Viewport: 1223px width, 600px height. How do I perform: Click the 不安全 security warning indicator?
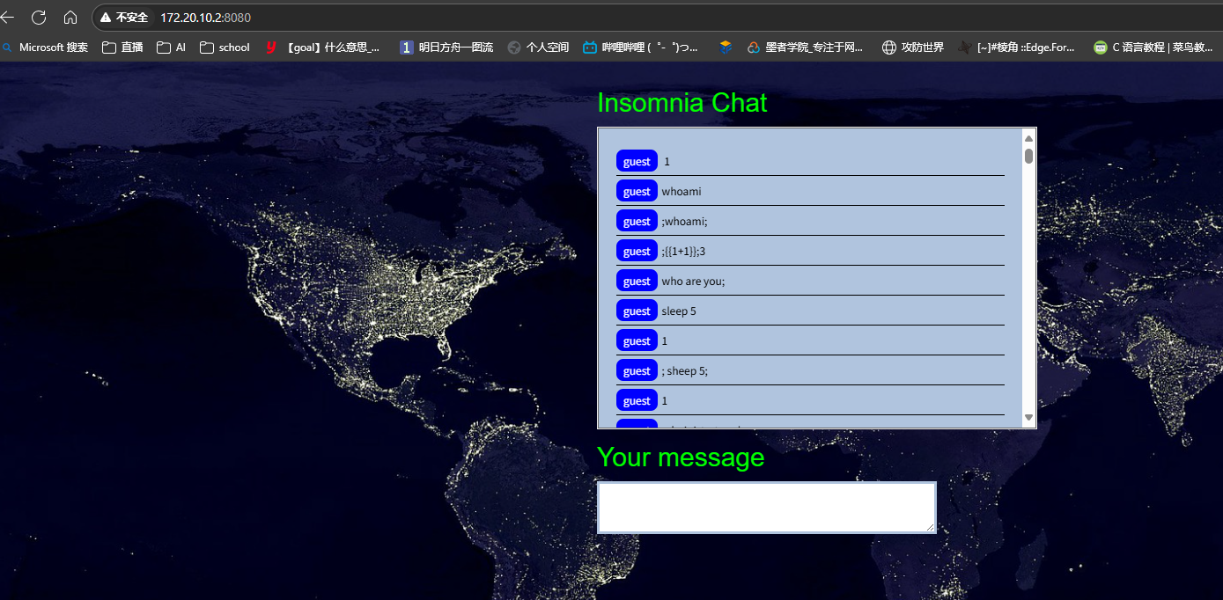(124, 18)
